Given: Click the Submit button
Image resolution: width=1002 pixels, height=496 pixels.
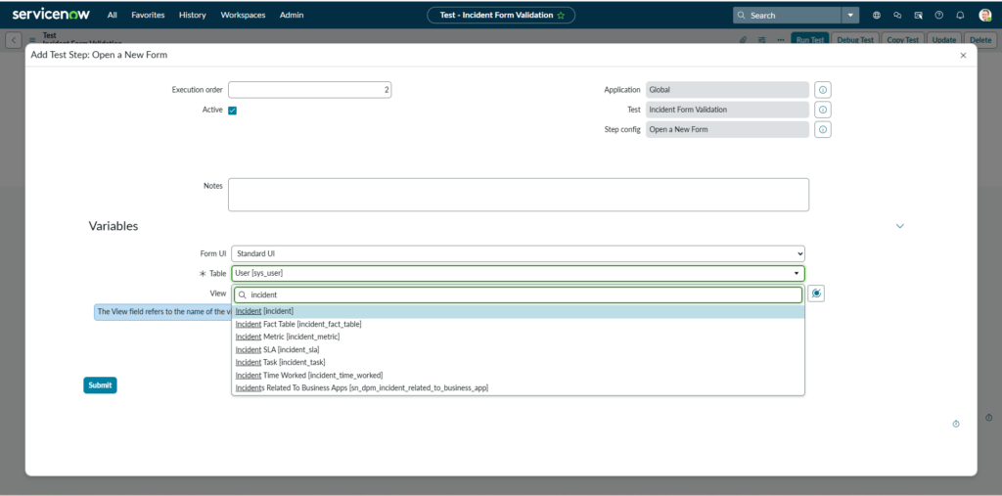Looking at the screenshot, I should tap(100, 385).
